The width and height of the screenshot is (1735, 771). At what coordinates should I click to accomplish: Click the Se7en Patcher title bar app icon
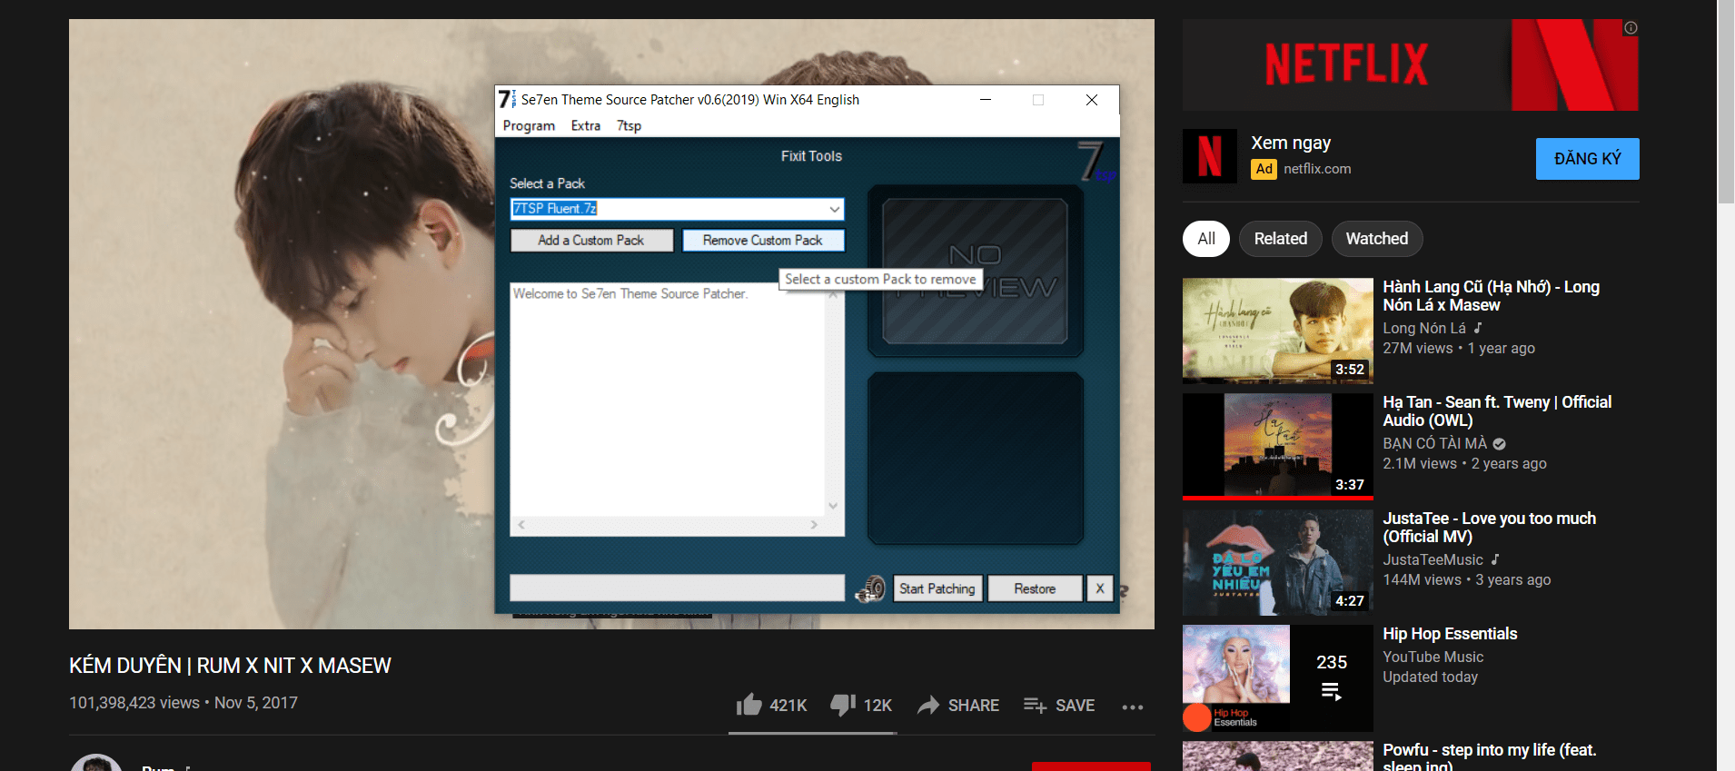507,99
